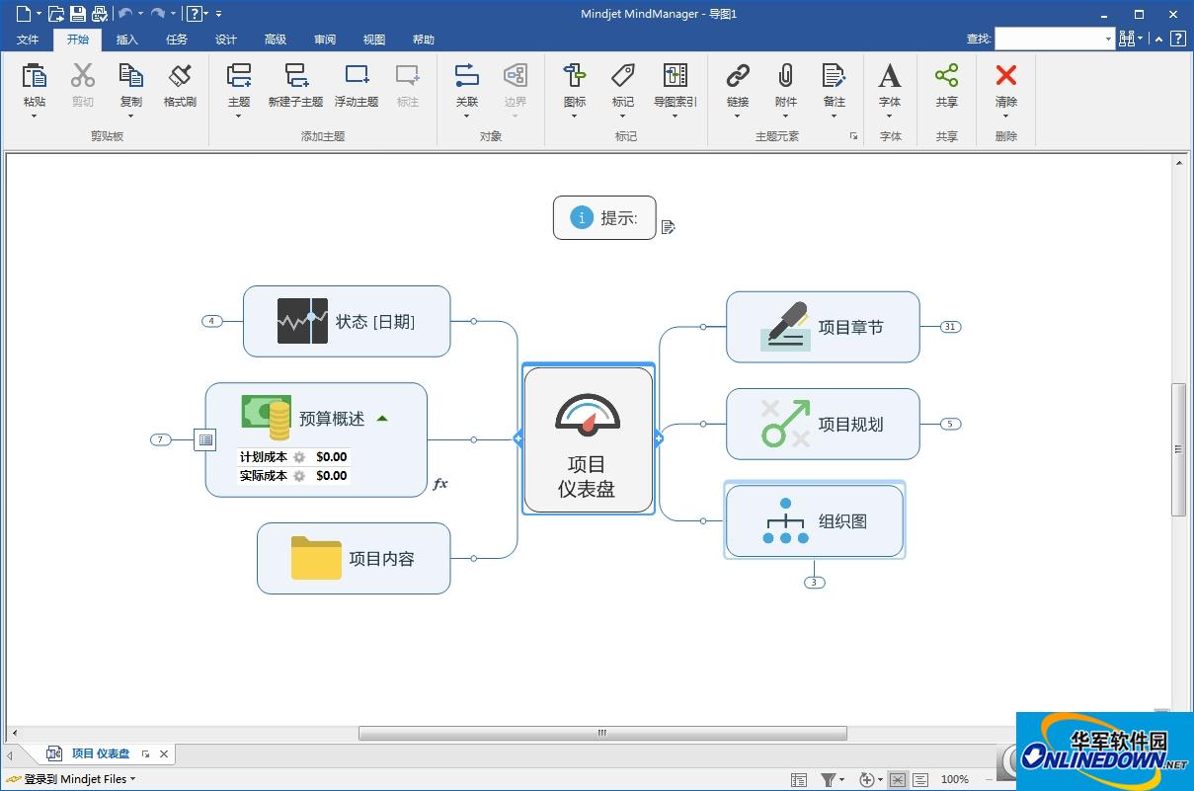Image resolution: width=1194 pixels, height=791 pixels.
Task: Expand 状态 [日期] subtopics via the 4 badge
Action: pos(211,321)
